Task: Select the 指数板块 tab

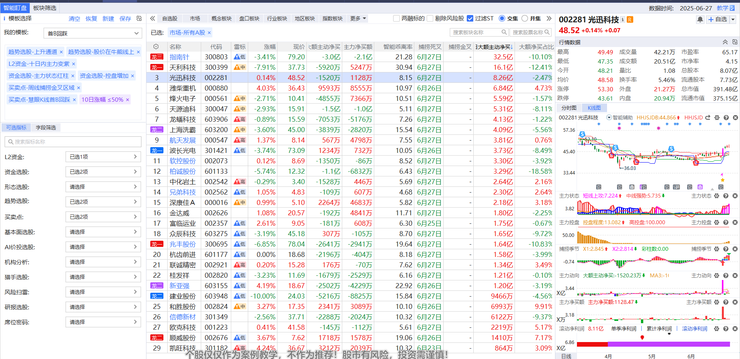Action: [333, 18]
